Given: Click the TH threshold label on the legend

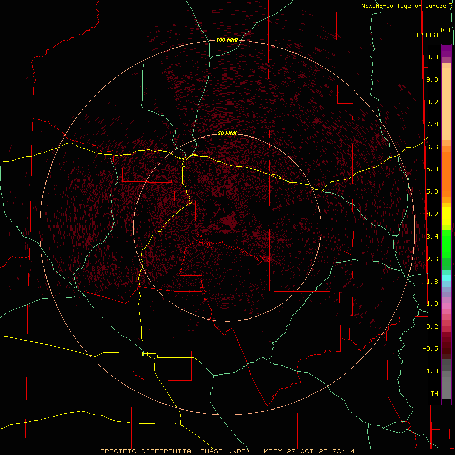Looking at the screenshot, I should pos(434,393).
